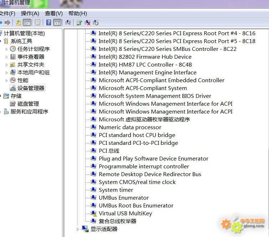Viewport: 269px width, 237px height.
Task: Click the 显示适配器 display adapter icon
Action: pyautogui.click(x=85, y=229)
